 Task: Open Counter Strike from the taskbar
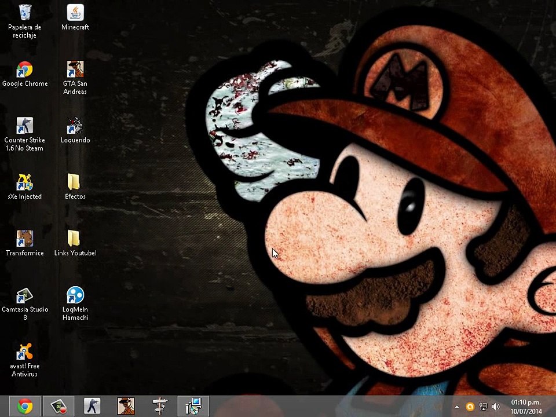click(x=92, y=407)
